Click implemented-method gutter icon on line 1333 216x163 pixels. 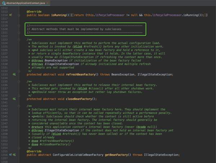coord(14,74)
